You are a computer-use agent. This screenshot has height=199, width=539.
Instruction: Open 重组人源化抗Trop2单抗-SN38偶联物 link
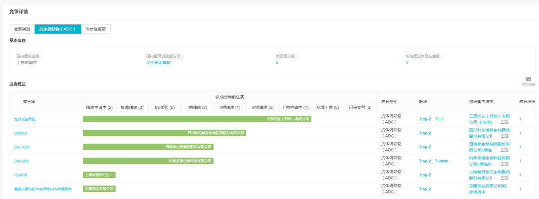(43, 189)
